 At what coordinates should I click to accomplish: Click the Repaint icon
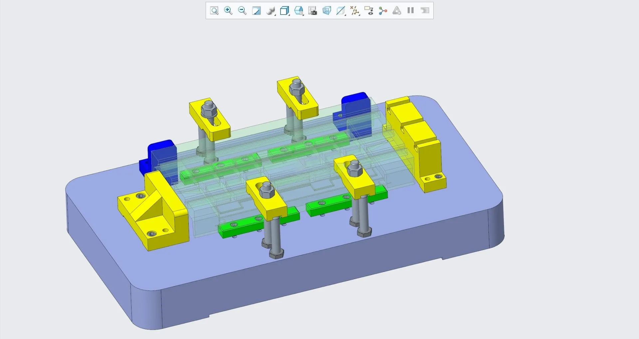pyautogui.click(x=256, y=11)
